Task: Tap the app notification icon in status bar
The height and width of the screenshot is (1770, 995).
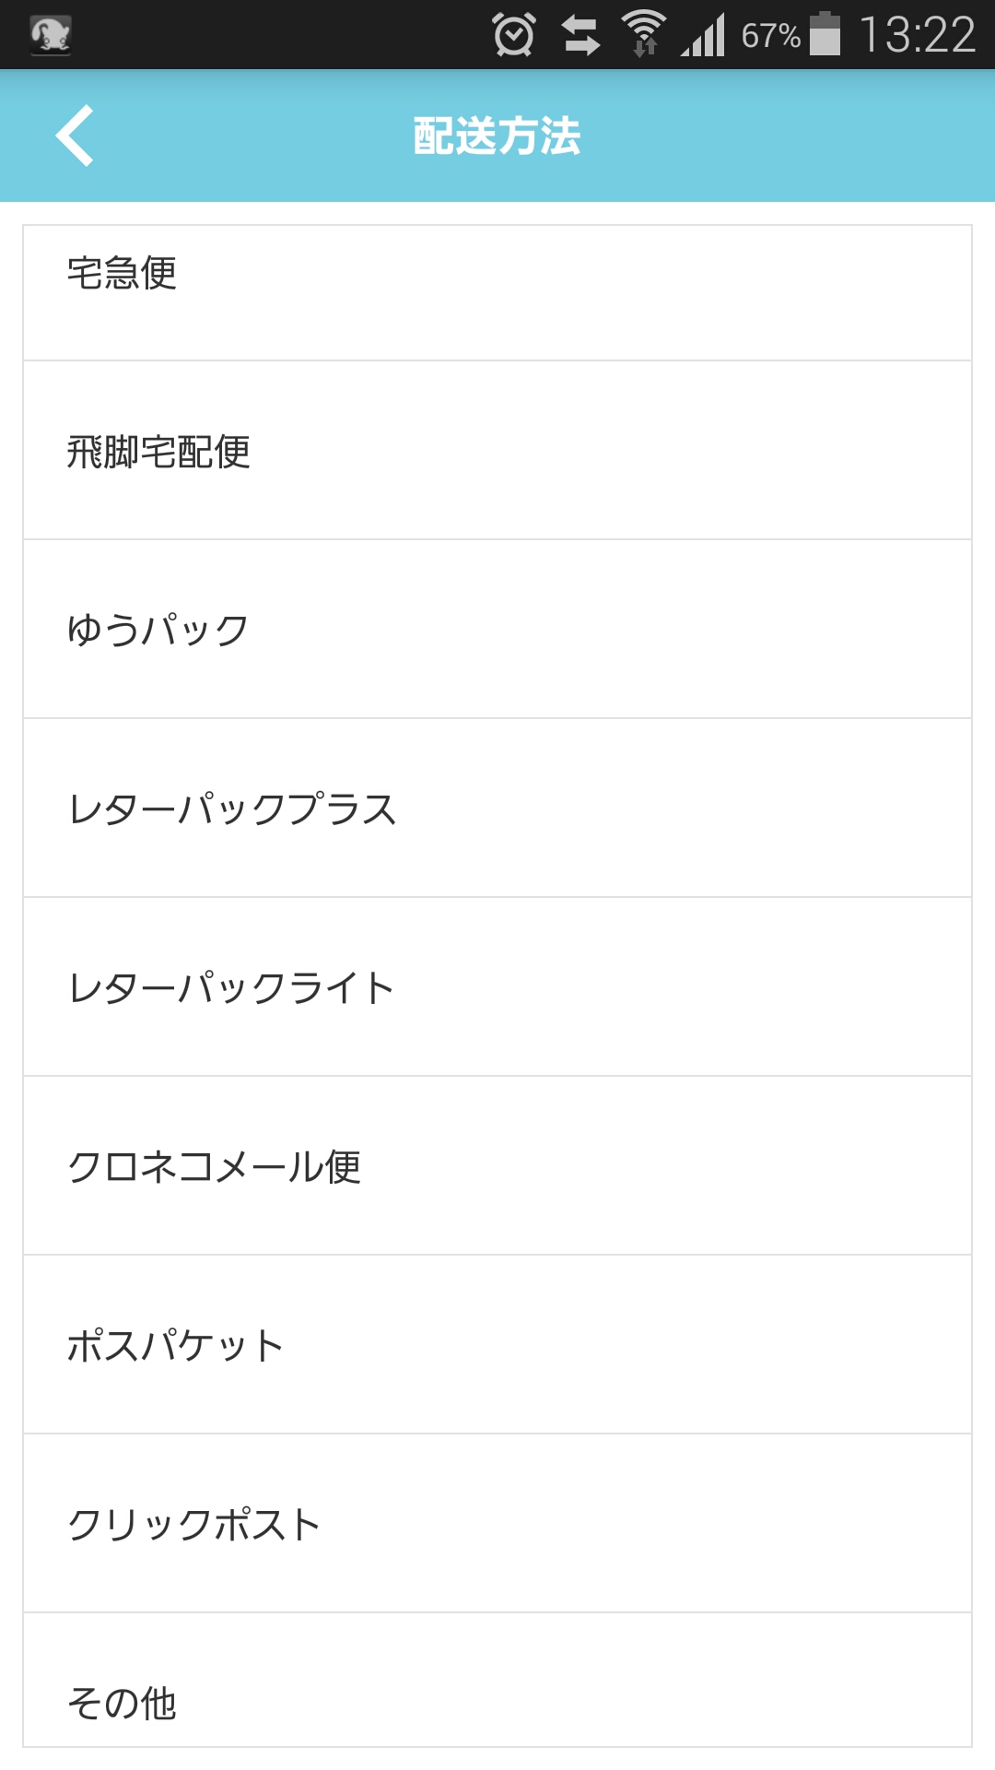Action: pos(51,35)
